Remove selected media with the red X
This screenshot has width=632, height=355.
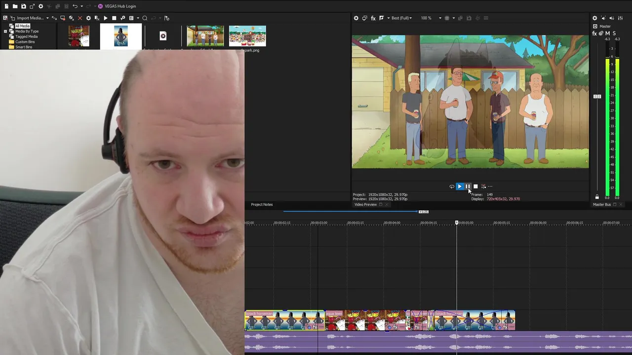[80, 18]
